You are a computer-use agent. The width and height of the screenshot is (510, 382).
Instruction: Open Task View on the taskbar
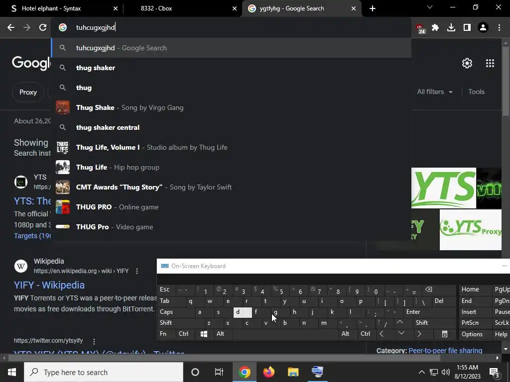click(x=219, y=372)
